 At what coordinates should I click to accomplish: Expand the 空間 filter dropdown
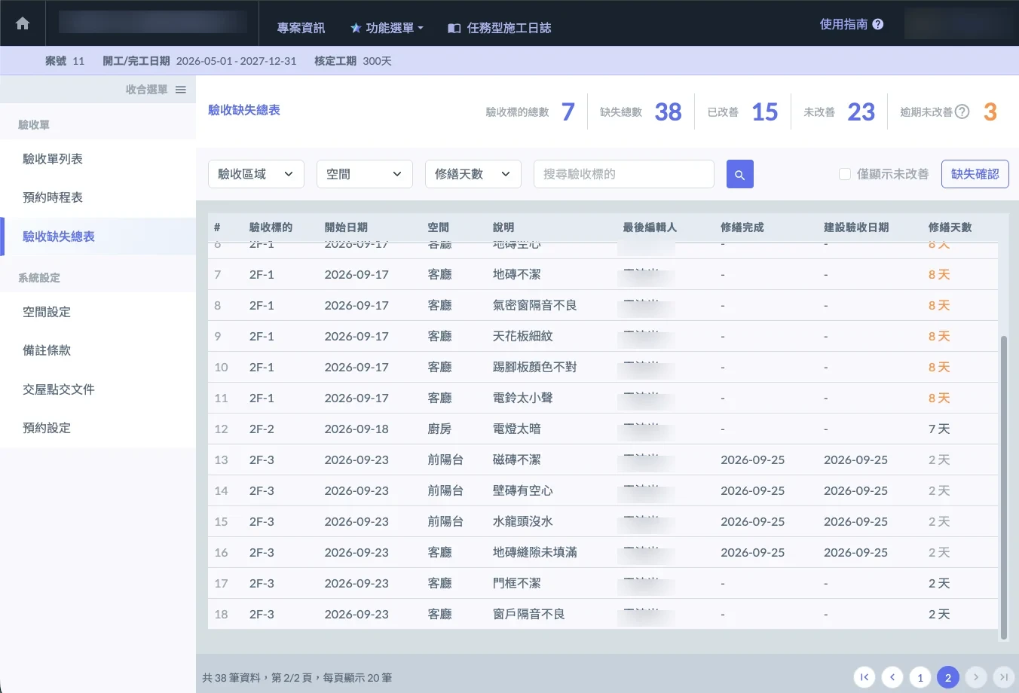click(365, 174)
